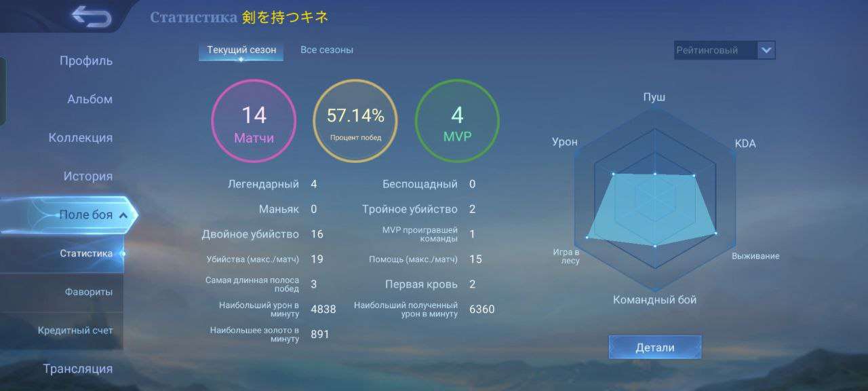
Task: Click the 14 Матчи circle
Action: tap(254, 120)
